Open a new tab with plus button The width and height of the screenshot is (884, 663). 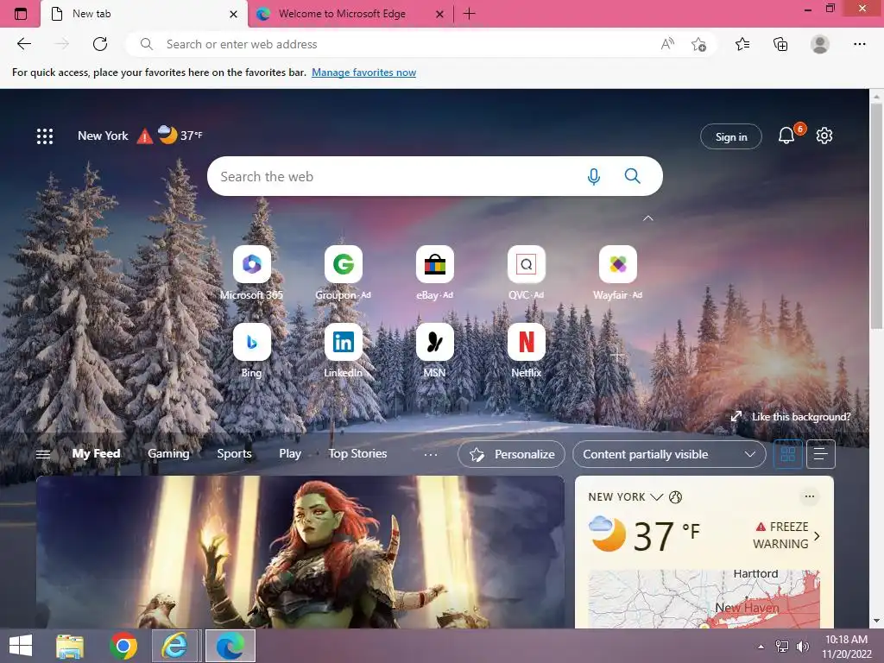[469, 14]
